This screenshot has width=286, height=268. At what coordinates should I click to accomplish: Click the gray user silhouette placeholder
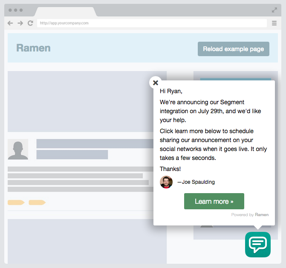tap(18, 149)
